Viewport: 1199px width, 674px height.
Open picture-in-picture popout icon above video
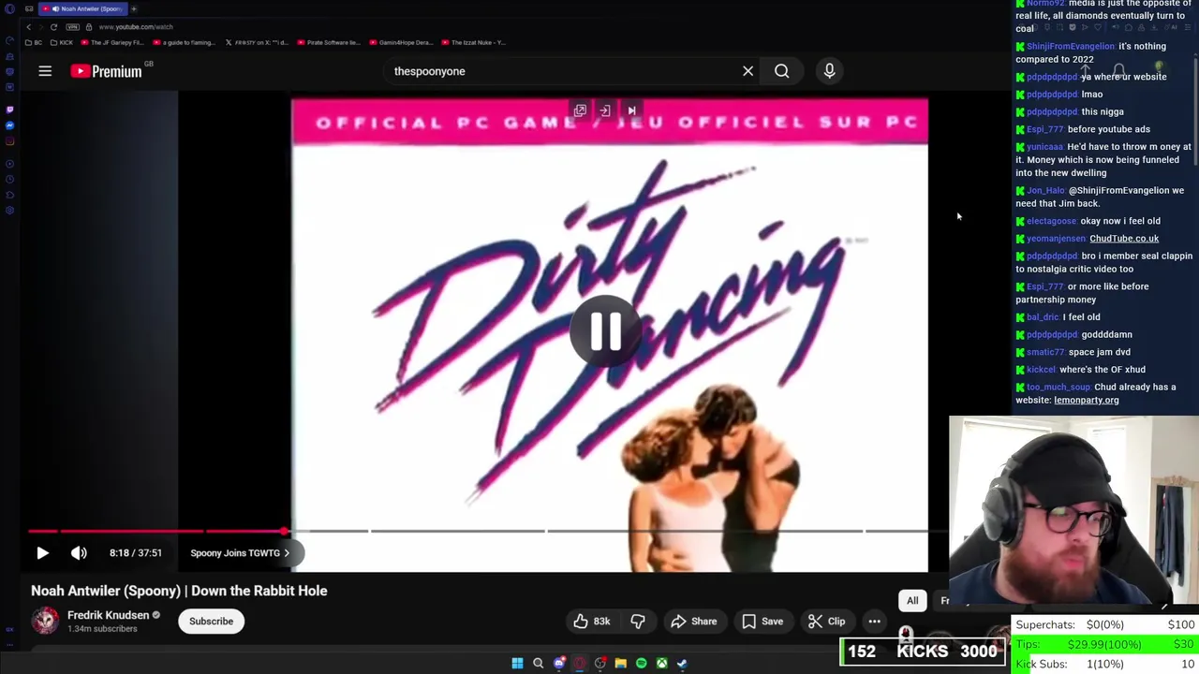click(x=580, y=110)
